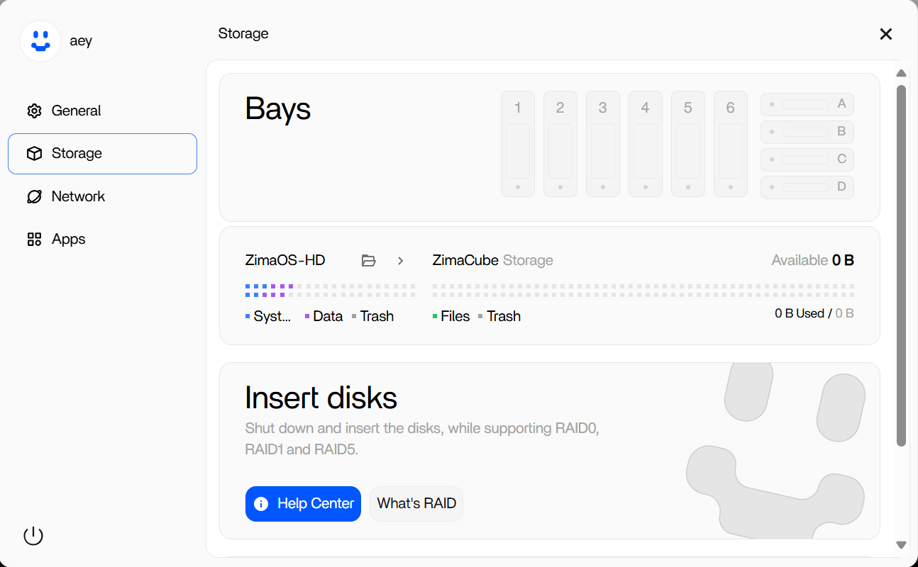This screenshot has width=918, height=567.
Task: Click the System legend entry
Action: click(268, 316)
